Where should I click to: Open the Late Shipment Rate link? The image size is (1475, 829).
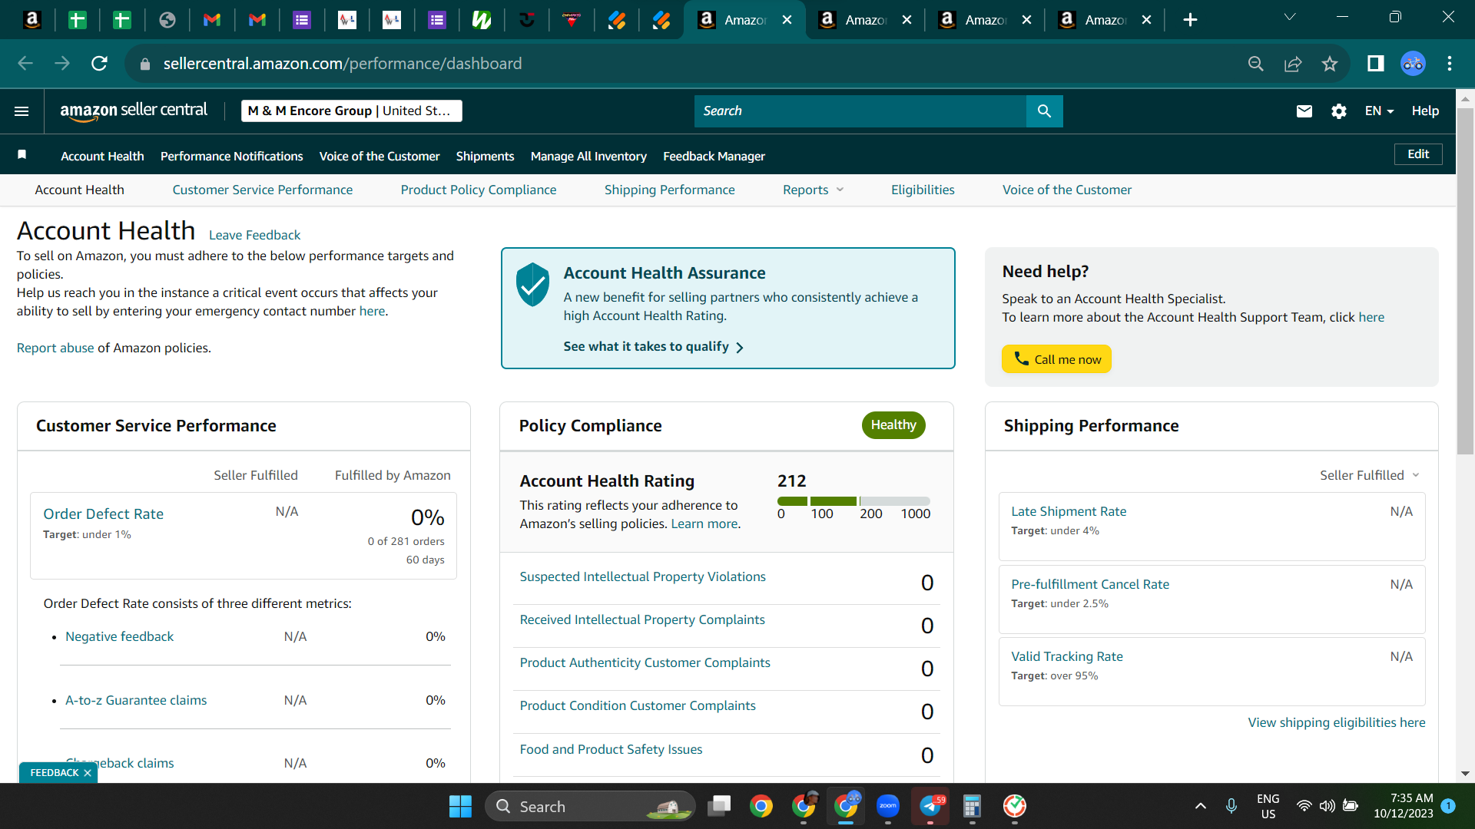click(1069, 511)
